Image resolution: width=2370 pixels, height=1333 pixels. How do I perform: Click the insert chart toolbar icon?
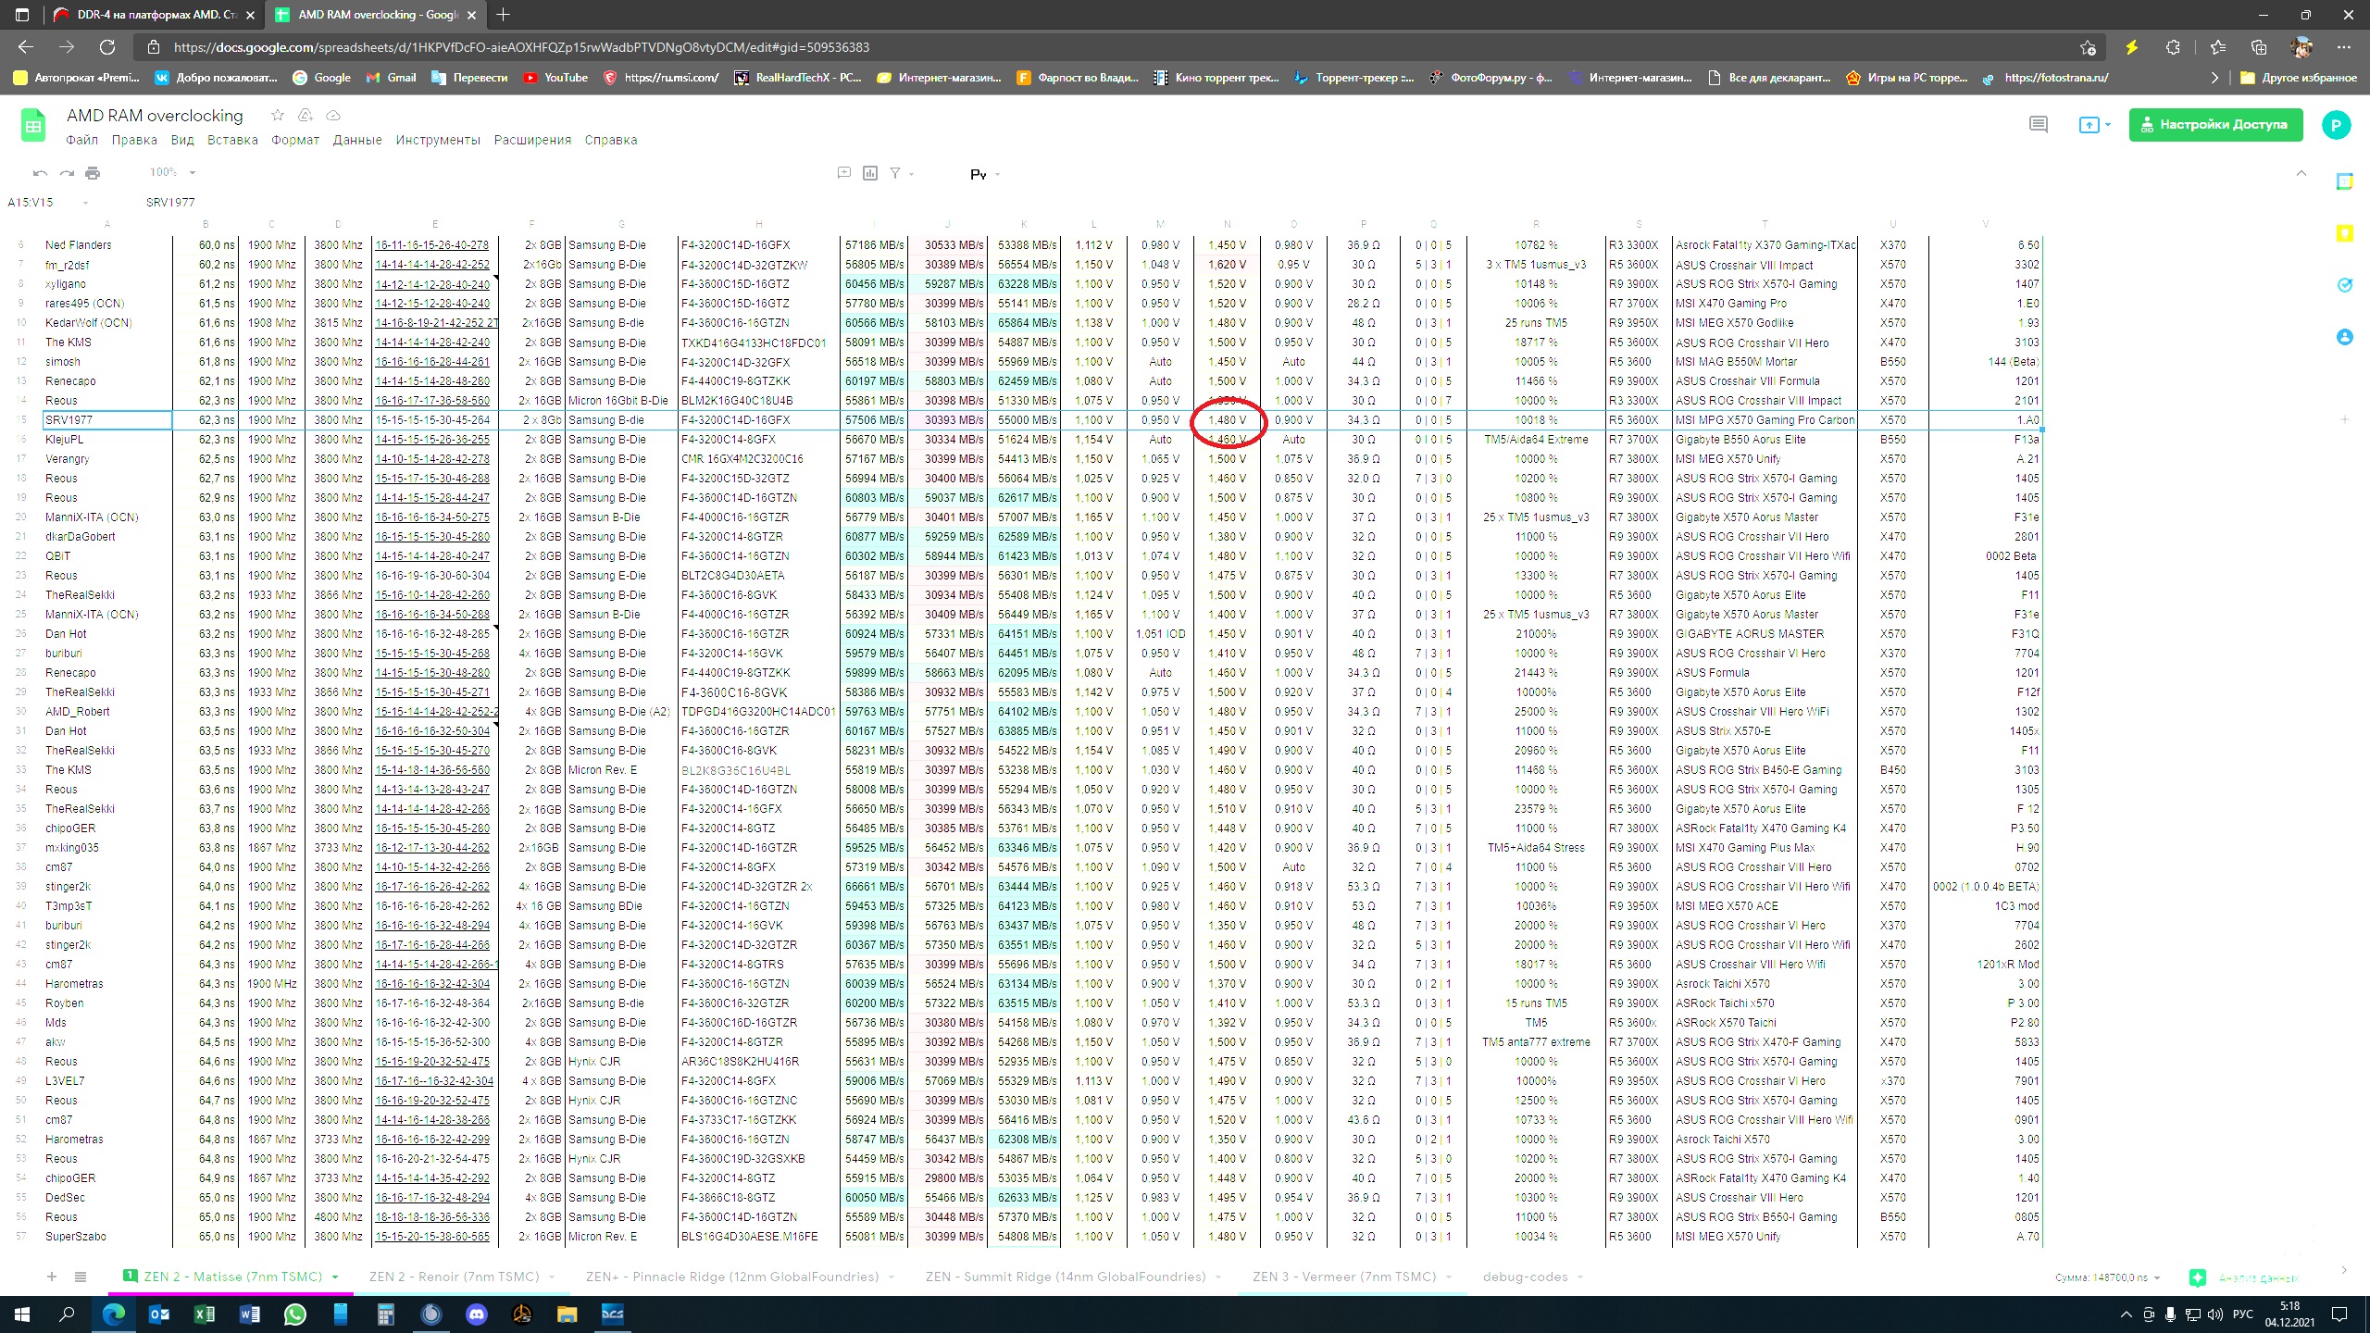(870, 173)
